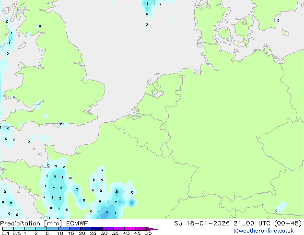Click the '35' legend scale label

pyautogui.click(x=115, y=233)
